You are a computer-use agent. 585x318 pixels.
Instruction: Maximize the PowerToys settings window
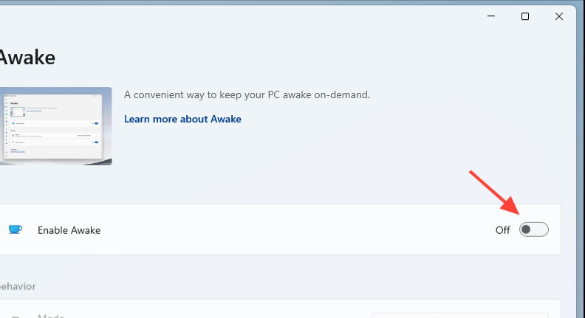click(525, 16)
